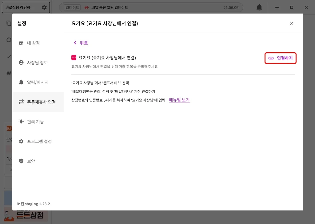The image size is (315, 224).
Task: Click the '배달대행연동 관리' instruction line
Action: (113, 91)
